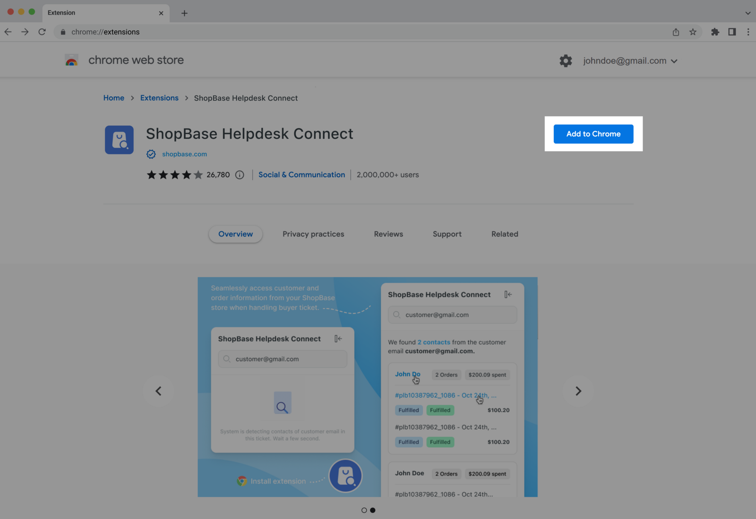The width and height of the screenshot is (756, 519).
Task: Open the Related tab
Action: pyautogui.click(x=505, y=234)
